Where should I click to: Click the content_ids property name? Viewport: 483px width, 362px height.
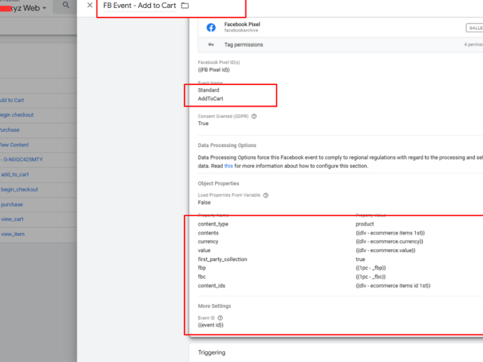tap(212, 285)
